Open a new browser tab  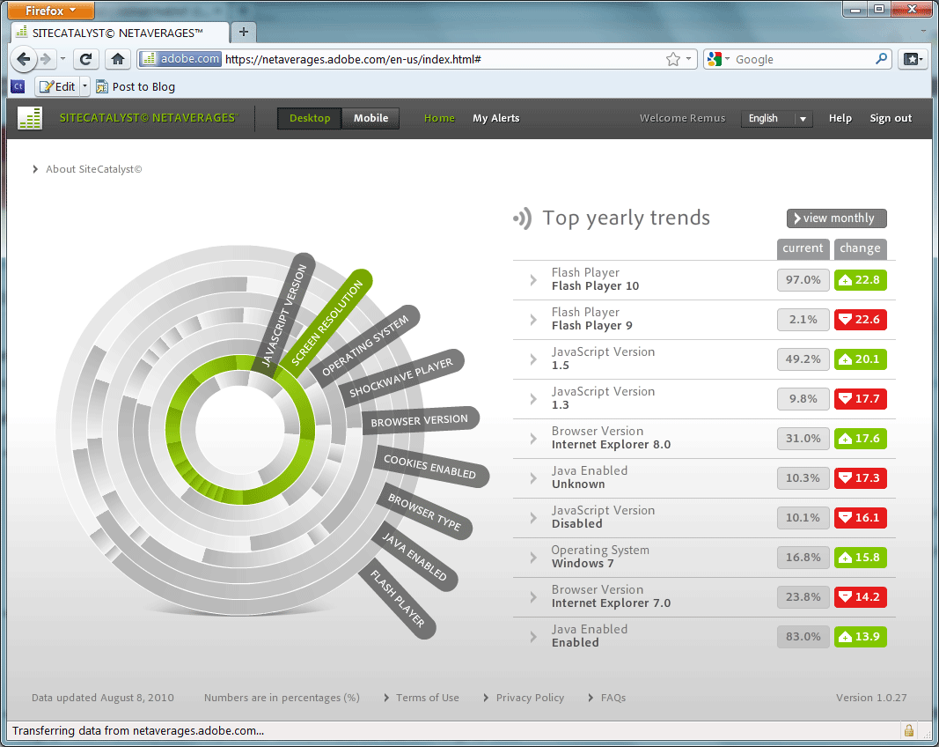(x=243, y=32)
